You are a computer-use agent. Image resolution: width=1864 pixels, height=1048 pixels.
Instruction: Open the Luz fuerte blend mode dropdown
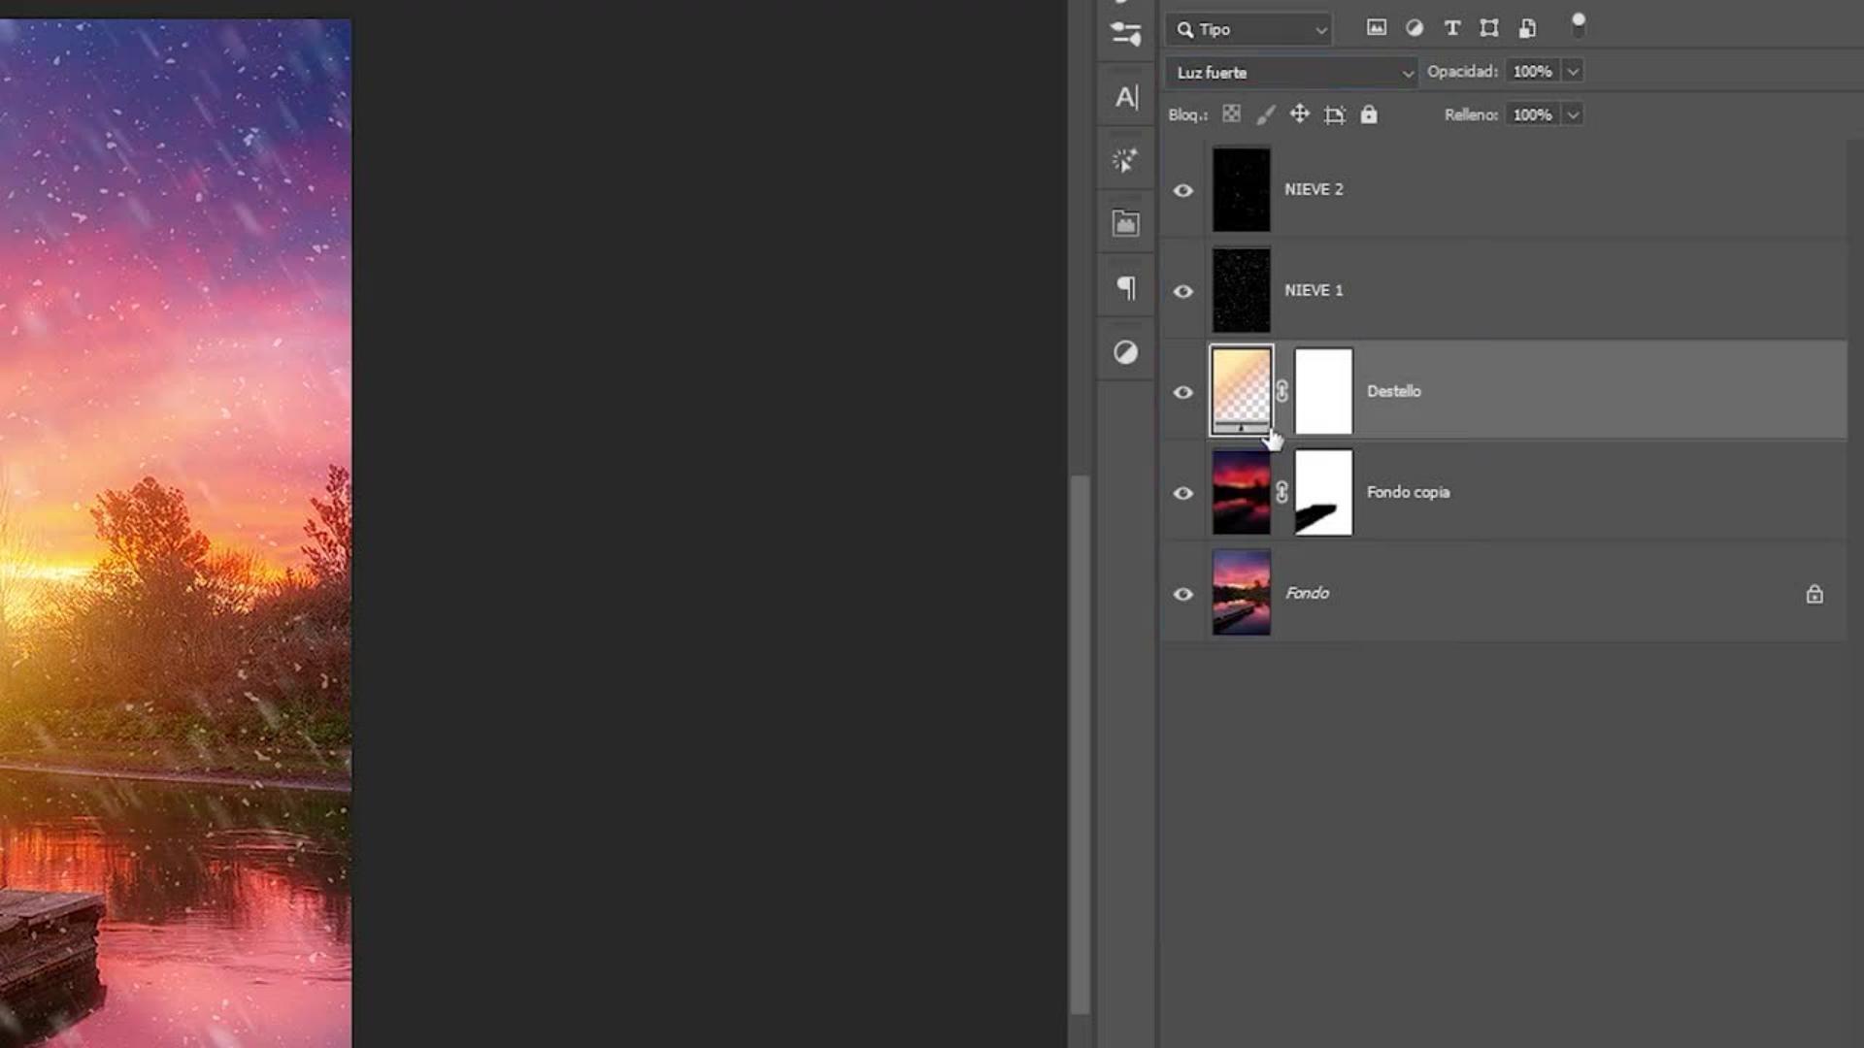1291,73
